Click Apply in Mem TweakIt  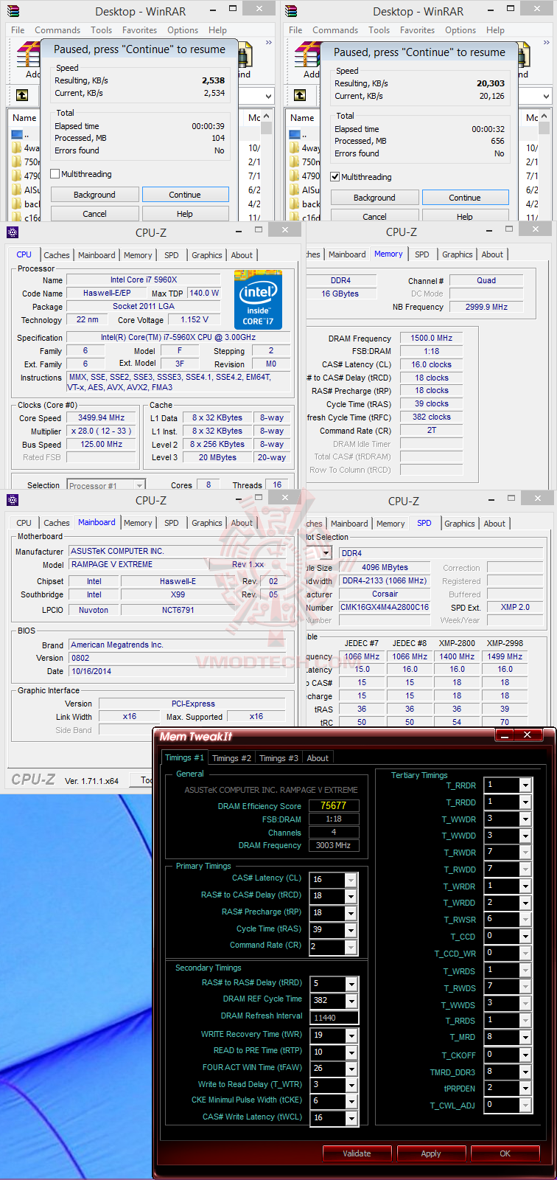click(431, 1153)
